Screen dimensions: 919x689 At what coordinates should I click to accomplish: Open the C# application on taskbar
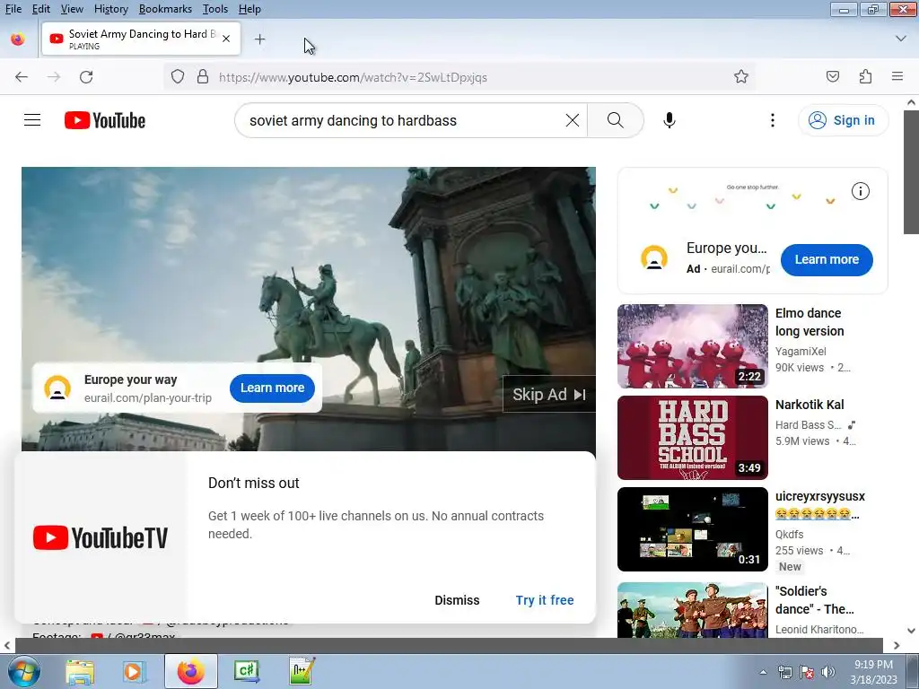pos(247,671)
